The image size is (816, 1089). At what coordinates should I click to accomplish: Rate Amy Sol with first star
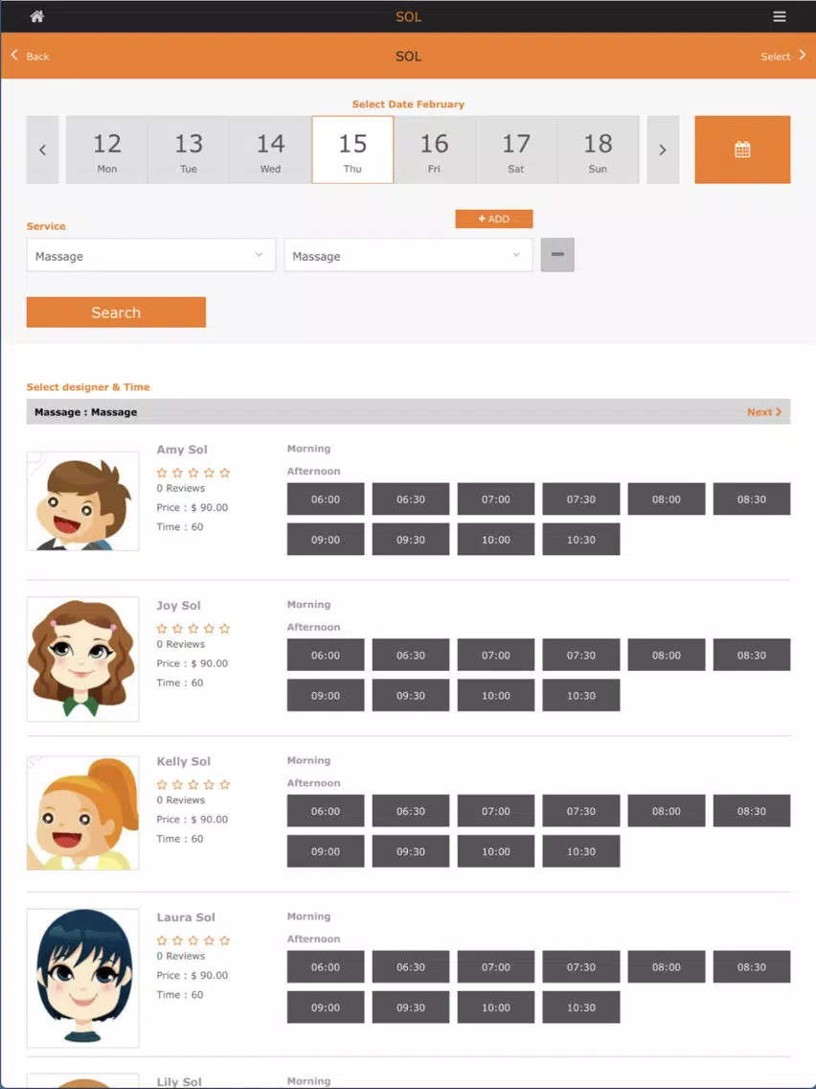pyautogui.click(x=162, y=473)
